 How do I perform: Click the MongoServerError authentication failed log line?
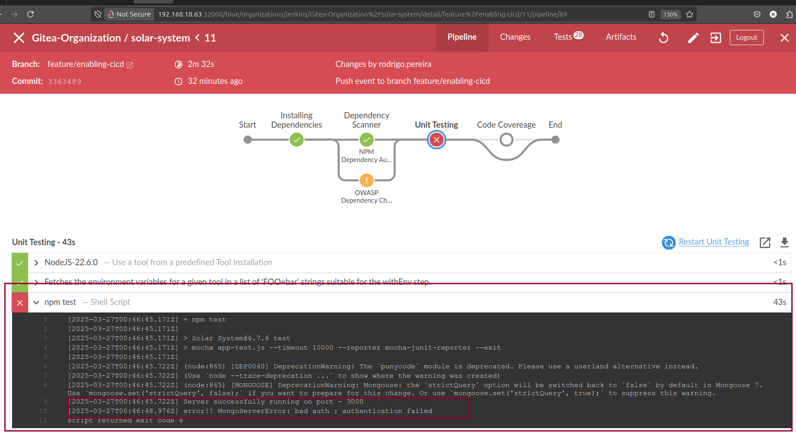coord(250,411)
